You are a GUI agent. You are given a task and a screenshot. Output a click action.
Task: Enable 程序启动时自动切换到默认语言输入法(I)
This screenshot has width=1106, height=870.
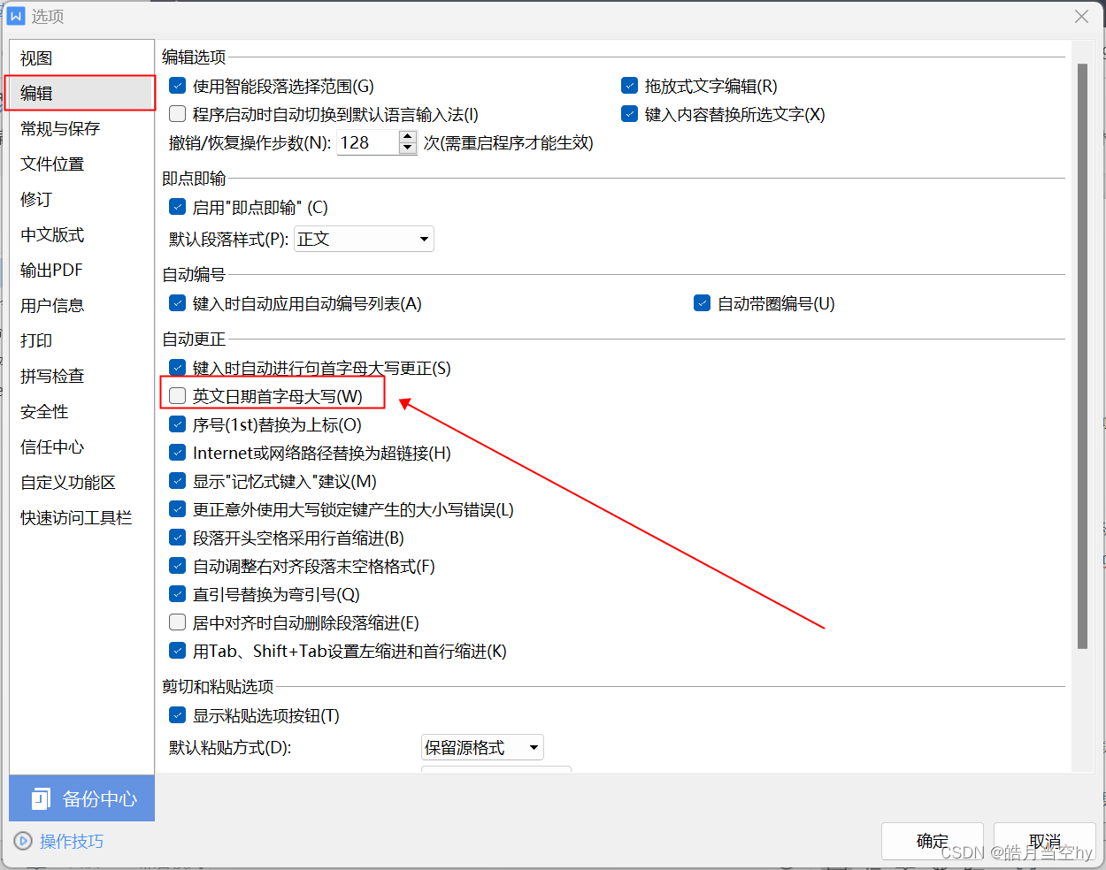click(x=178, y=114)
